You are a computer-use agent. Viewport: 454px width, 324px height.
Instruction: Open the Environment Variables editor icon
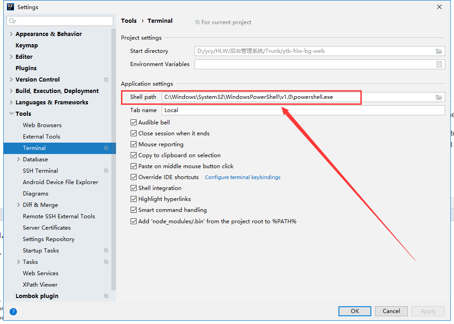pos(439,64)
